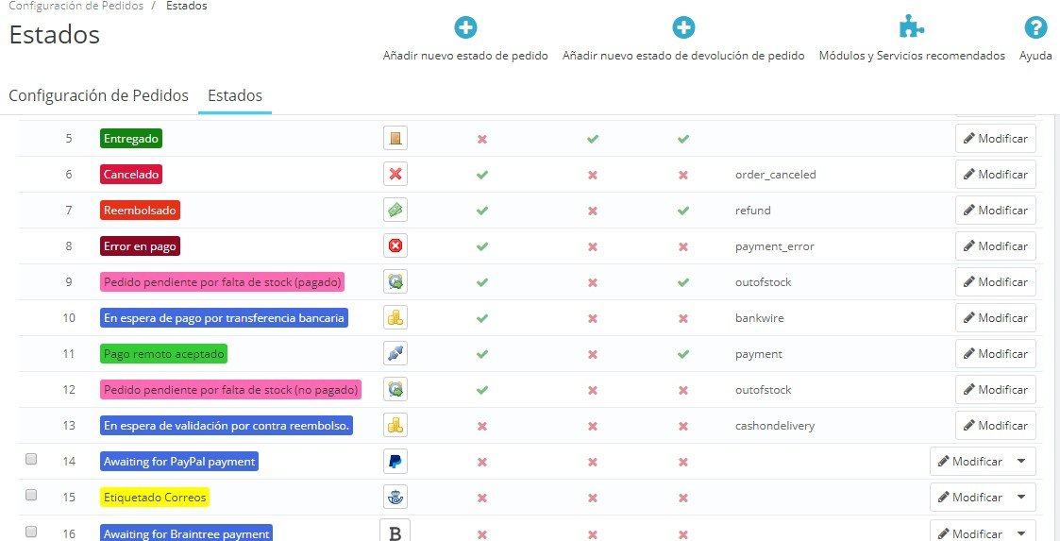Click Modificar for Error en pago

pyautogui.click(x=995, y=246)
